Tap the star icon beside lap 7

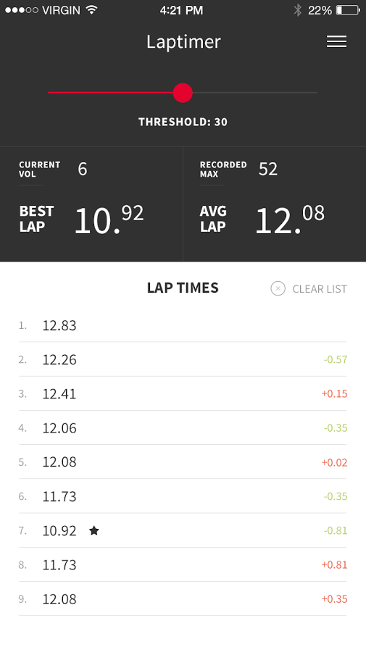[x=94, y=530]
